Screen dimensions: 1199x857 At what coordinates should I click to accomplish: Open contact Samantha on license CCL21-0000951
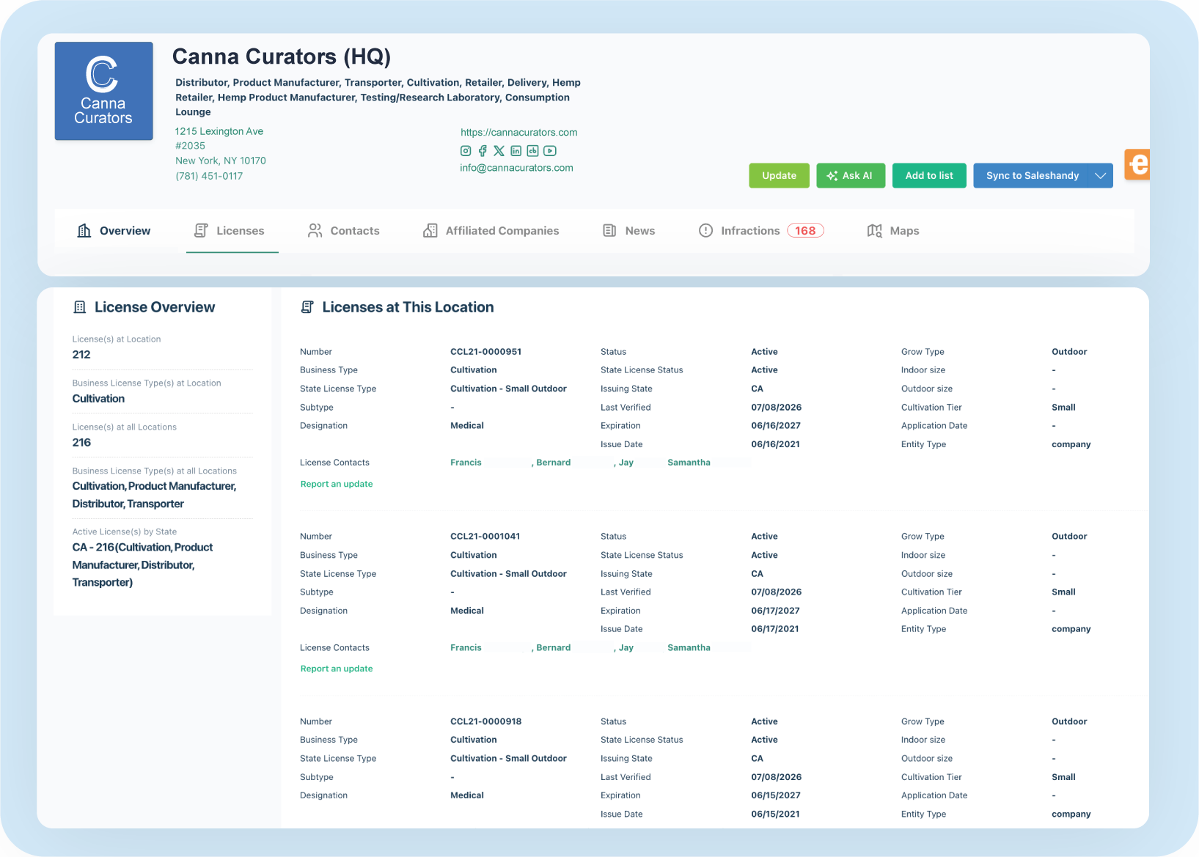[689, 463]
